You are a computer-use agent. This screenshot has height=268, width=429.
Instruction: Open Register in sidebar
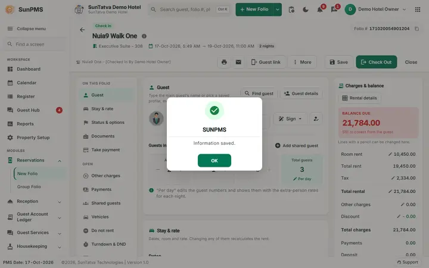pos(26,96)
